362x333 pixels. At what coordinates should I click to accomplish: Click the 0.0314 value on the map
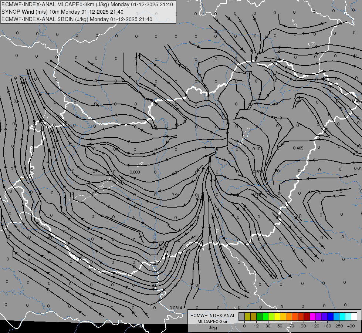[176, 308]
